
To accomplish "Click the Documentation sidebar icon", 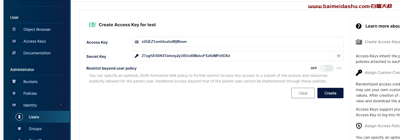I will (x=14, y=53).
